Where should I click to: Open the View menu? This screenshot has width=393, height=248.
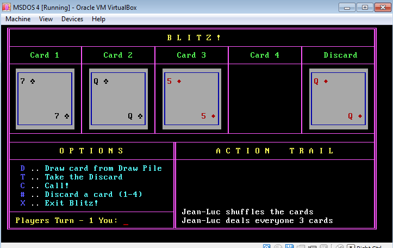[x=46, y=19]
